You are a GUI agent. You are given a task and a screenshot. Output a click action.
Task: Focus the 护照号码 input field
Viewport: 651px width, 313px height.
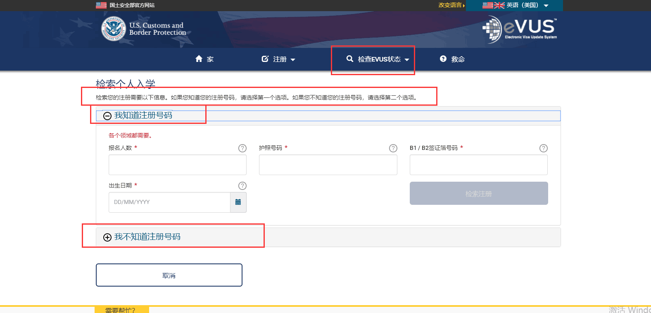click(328, 165)
